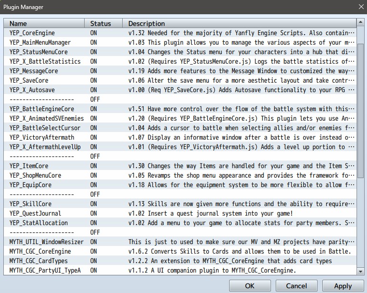Click the Cancel button
Viewport: 367px width, 293px height.
[296, 286]
